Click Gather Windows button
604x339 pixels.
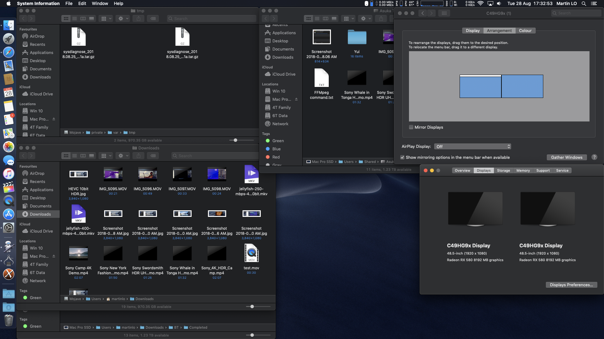click(x=567, y=157)
